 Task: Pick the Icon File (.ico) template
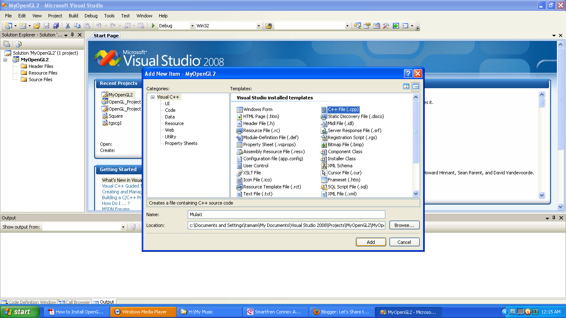(254, 180)
